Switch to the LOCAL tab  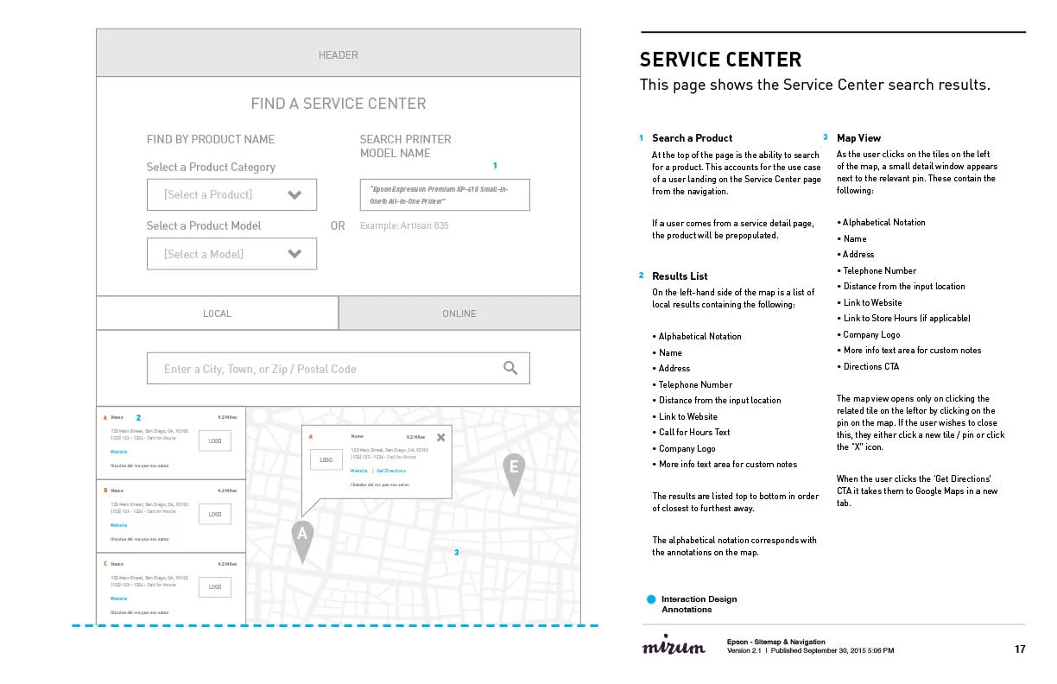(x=217, y=313)
